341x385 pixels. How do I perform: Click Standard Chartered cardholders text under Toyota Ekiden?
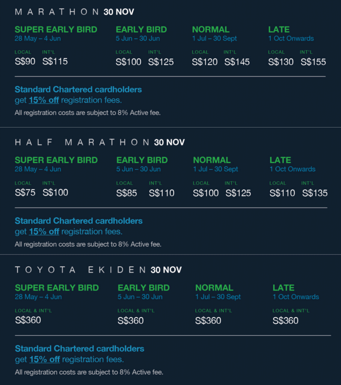(80, 349)
